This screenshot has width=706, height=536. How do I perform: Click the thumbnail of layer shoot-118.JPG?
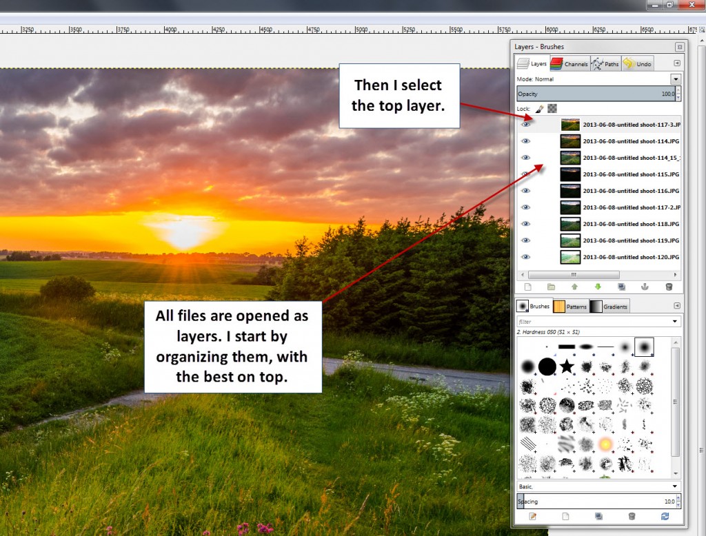point(570,224)
